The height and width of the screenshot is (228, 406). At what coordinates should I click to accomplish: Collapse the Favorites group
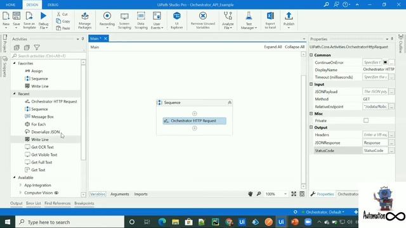tap(15, 63)
